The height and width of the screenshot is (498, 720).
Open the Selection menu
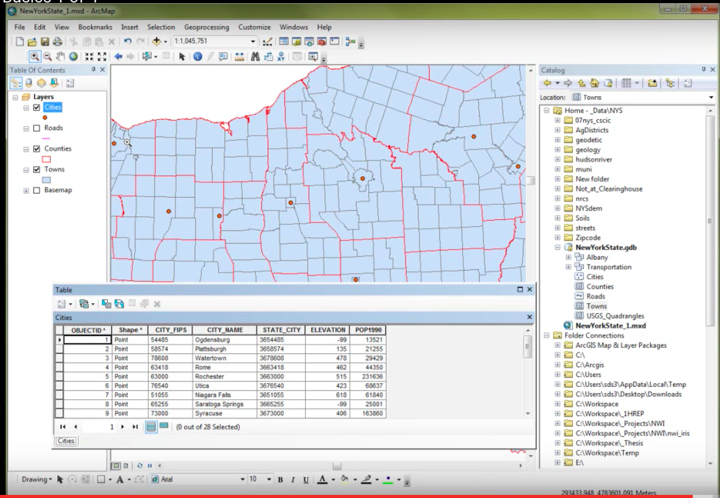161,27
